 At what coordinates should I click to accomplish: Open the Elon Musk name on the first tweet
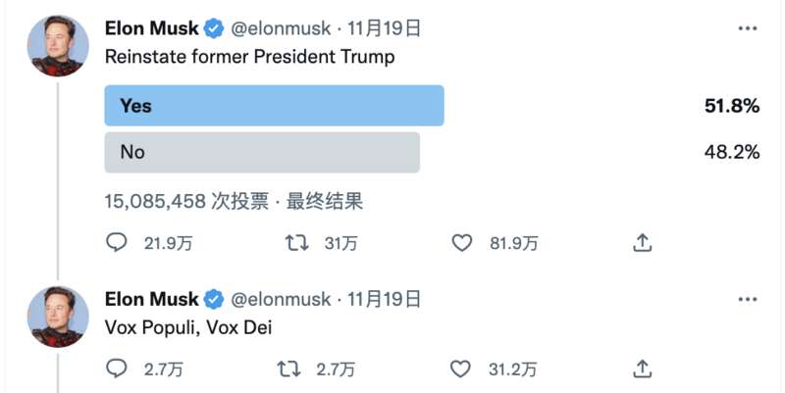pyautogui.click(x=152, y=28)
